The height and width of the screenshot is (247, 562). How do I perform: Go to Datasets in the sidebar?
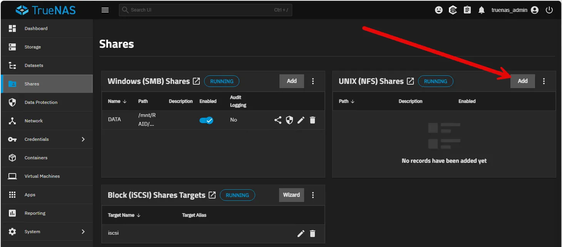pos(34,65)
